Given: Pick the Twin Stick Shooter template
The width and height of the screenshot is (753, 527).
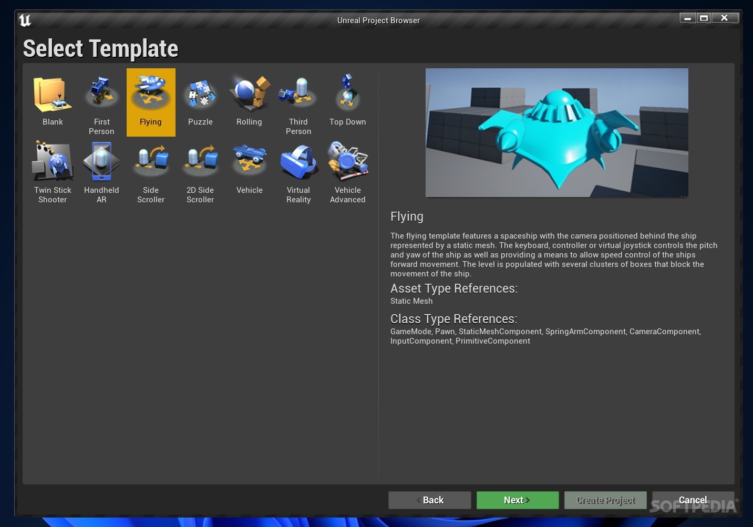Looking at the screenshot, I should point(53,171).
